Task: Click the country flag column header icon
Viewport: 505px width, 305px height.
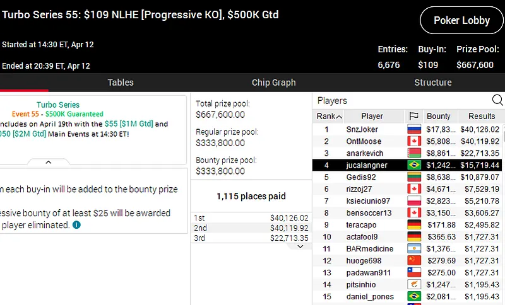Action: pyautogui.click(x=413, y=116)
